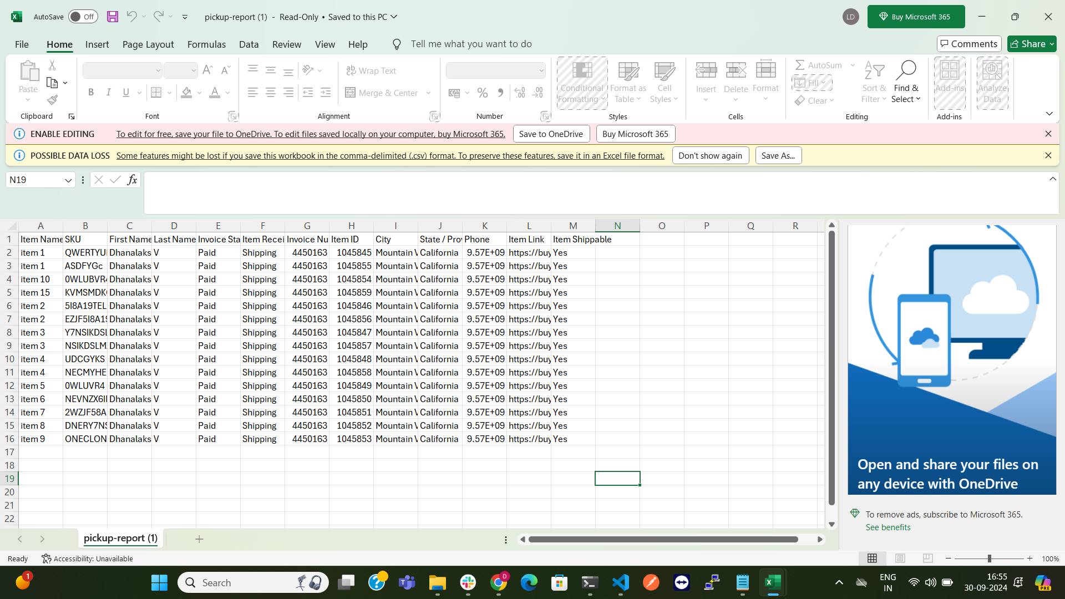Viewport: 1065px width, 599px height.
Task: Expand the formula bar chevron
Action: pyautogui.click(x=1052, y=179)
